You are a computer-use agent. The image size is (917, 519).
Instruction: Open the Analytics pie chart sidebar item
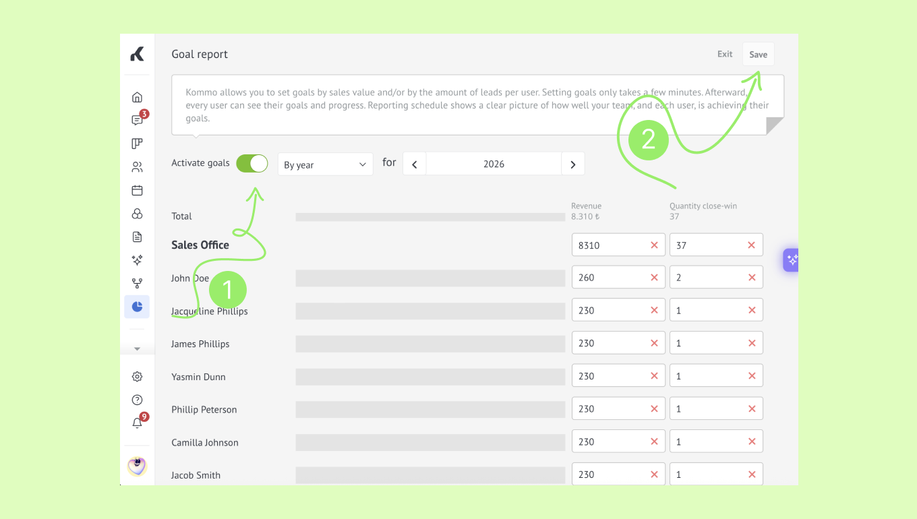137,307
